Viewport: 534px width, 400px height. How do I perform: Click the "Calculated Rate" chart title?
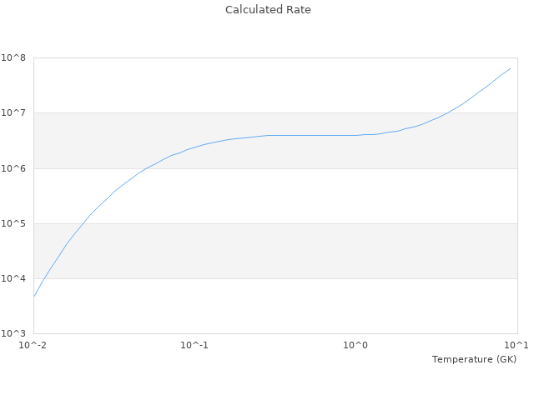point(268,10)
